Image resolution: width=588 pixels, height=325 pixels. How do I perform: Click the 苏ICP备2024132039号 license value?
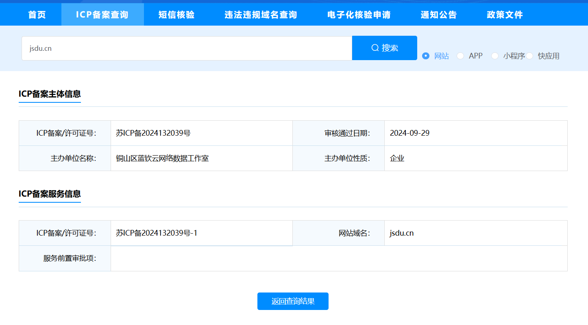click(153, 133)
